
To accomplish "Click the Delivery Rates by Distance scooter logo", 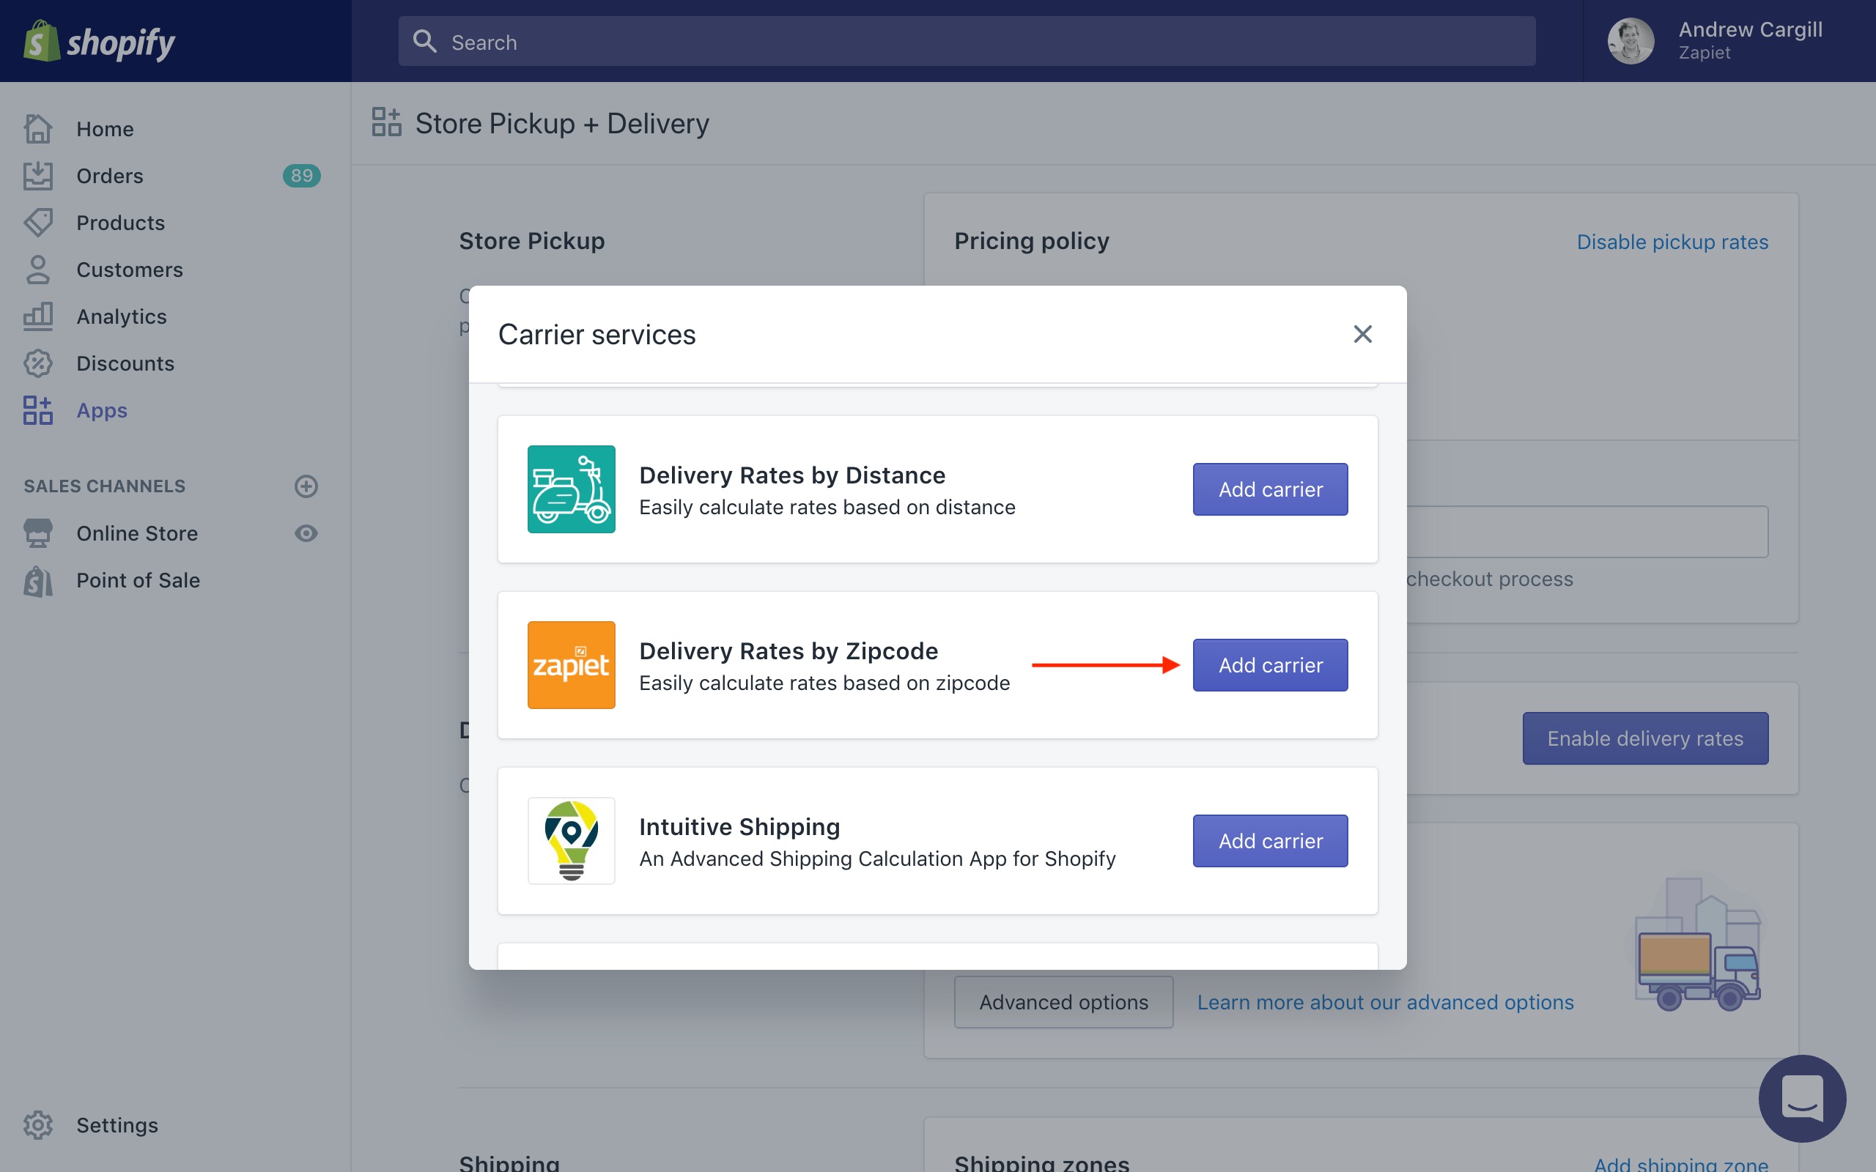I will [x=572, y=489].
